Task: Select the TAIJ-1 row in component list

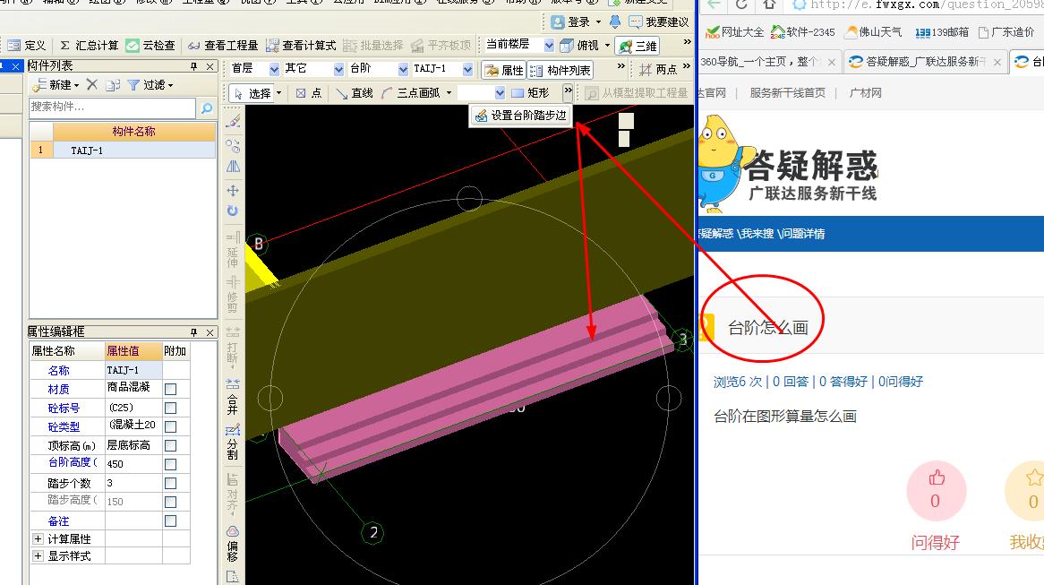Action: (123, 151)
